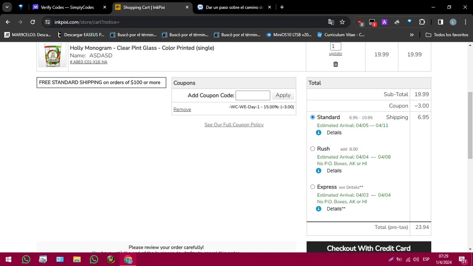Open Chrome in the taskbar
473x266 pixels.
128,259
